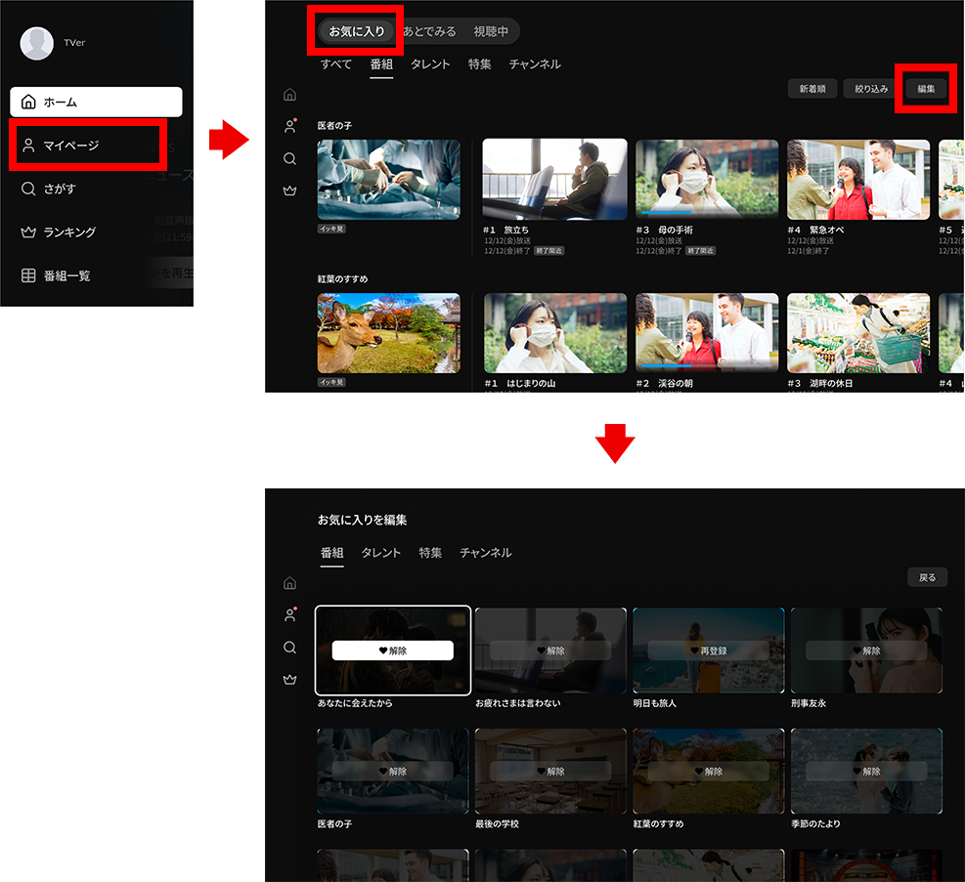Open the 医者の子 surgery series thumbnail
This screenshot has width=965, height=882.
click(388, 180)
